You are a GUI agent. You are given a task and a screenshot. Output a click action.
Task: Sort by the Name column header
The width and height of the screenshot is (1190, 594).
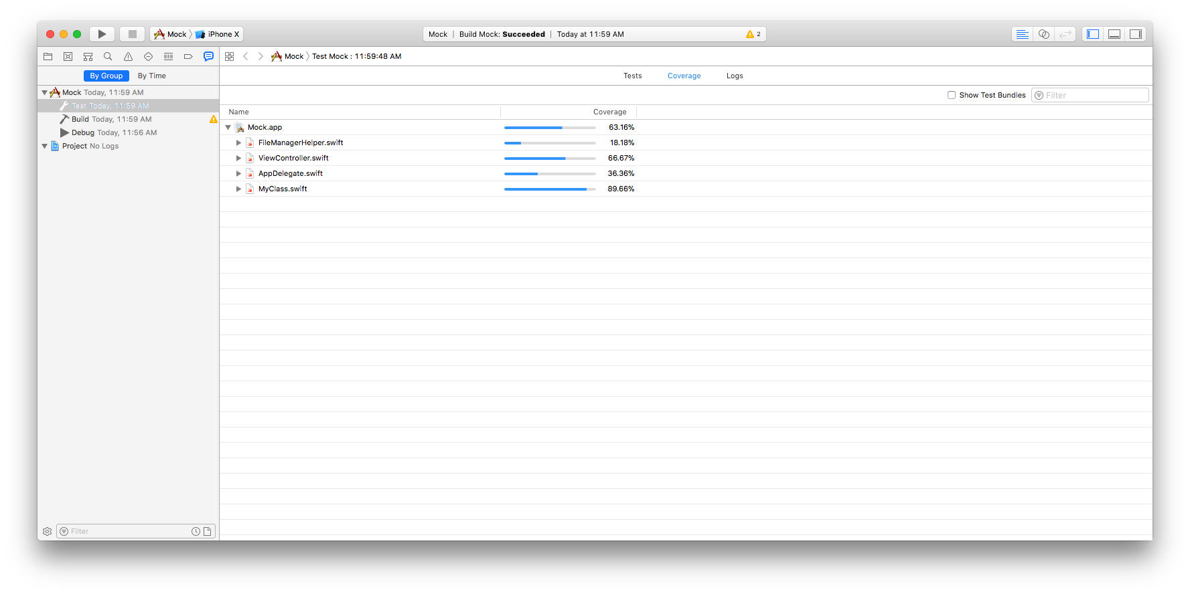click(360, 112)
